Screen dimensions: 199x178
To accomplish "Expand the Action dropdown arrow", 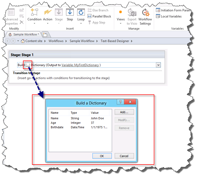I will (x=48, y=23).
